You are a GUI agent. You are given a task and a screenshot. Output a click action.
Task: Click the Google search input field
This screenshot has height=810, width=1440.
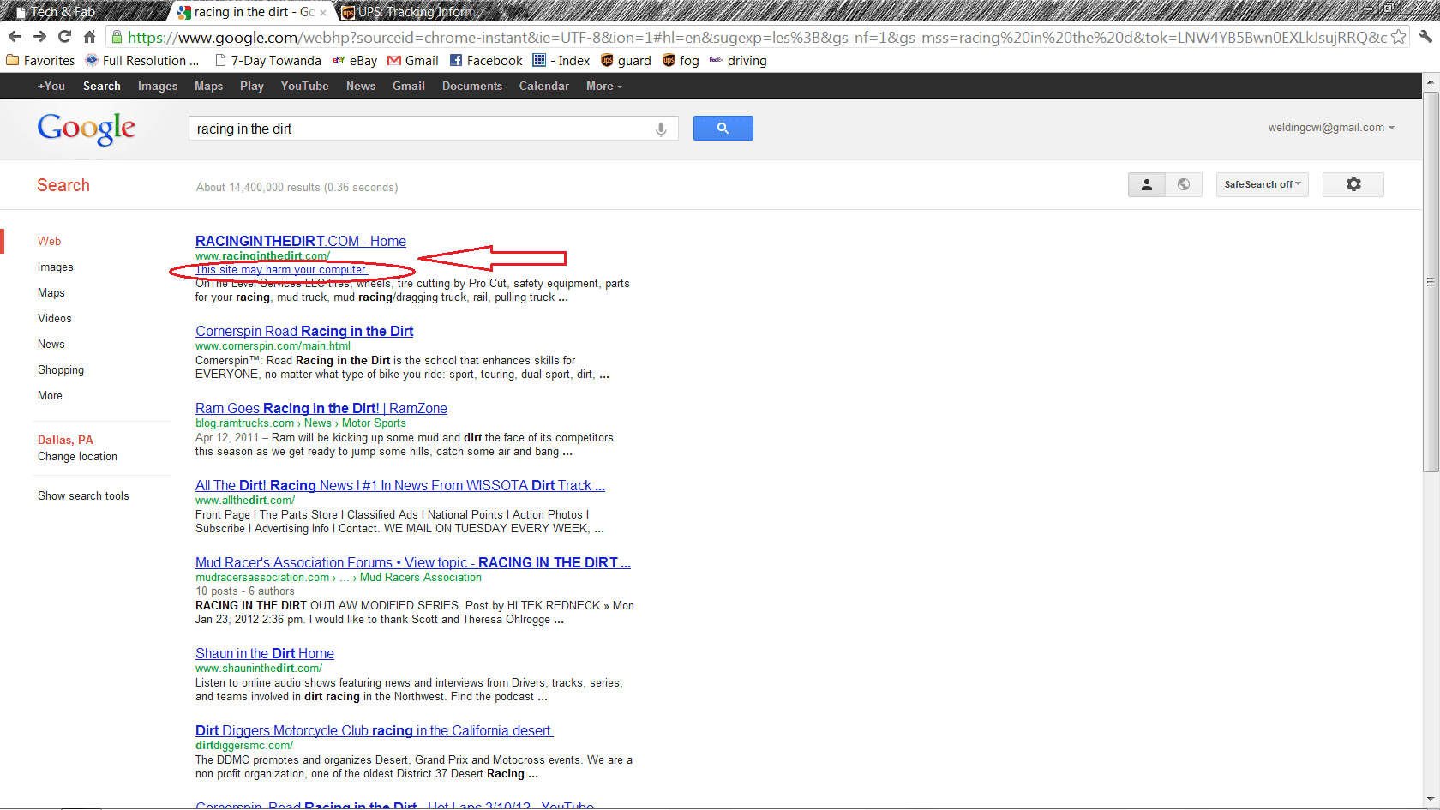coord(420,129)
